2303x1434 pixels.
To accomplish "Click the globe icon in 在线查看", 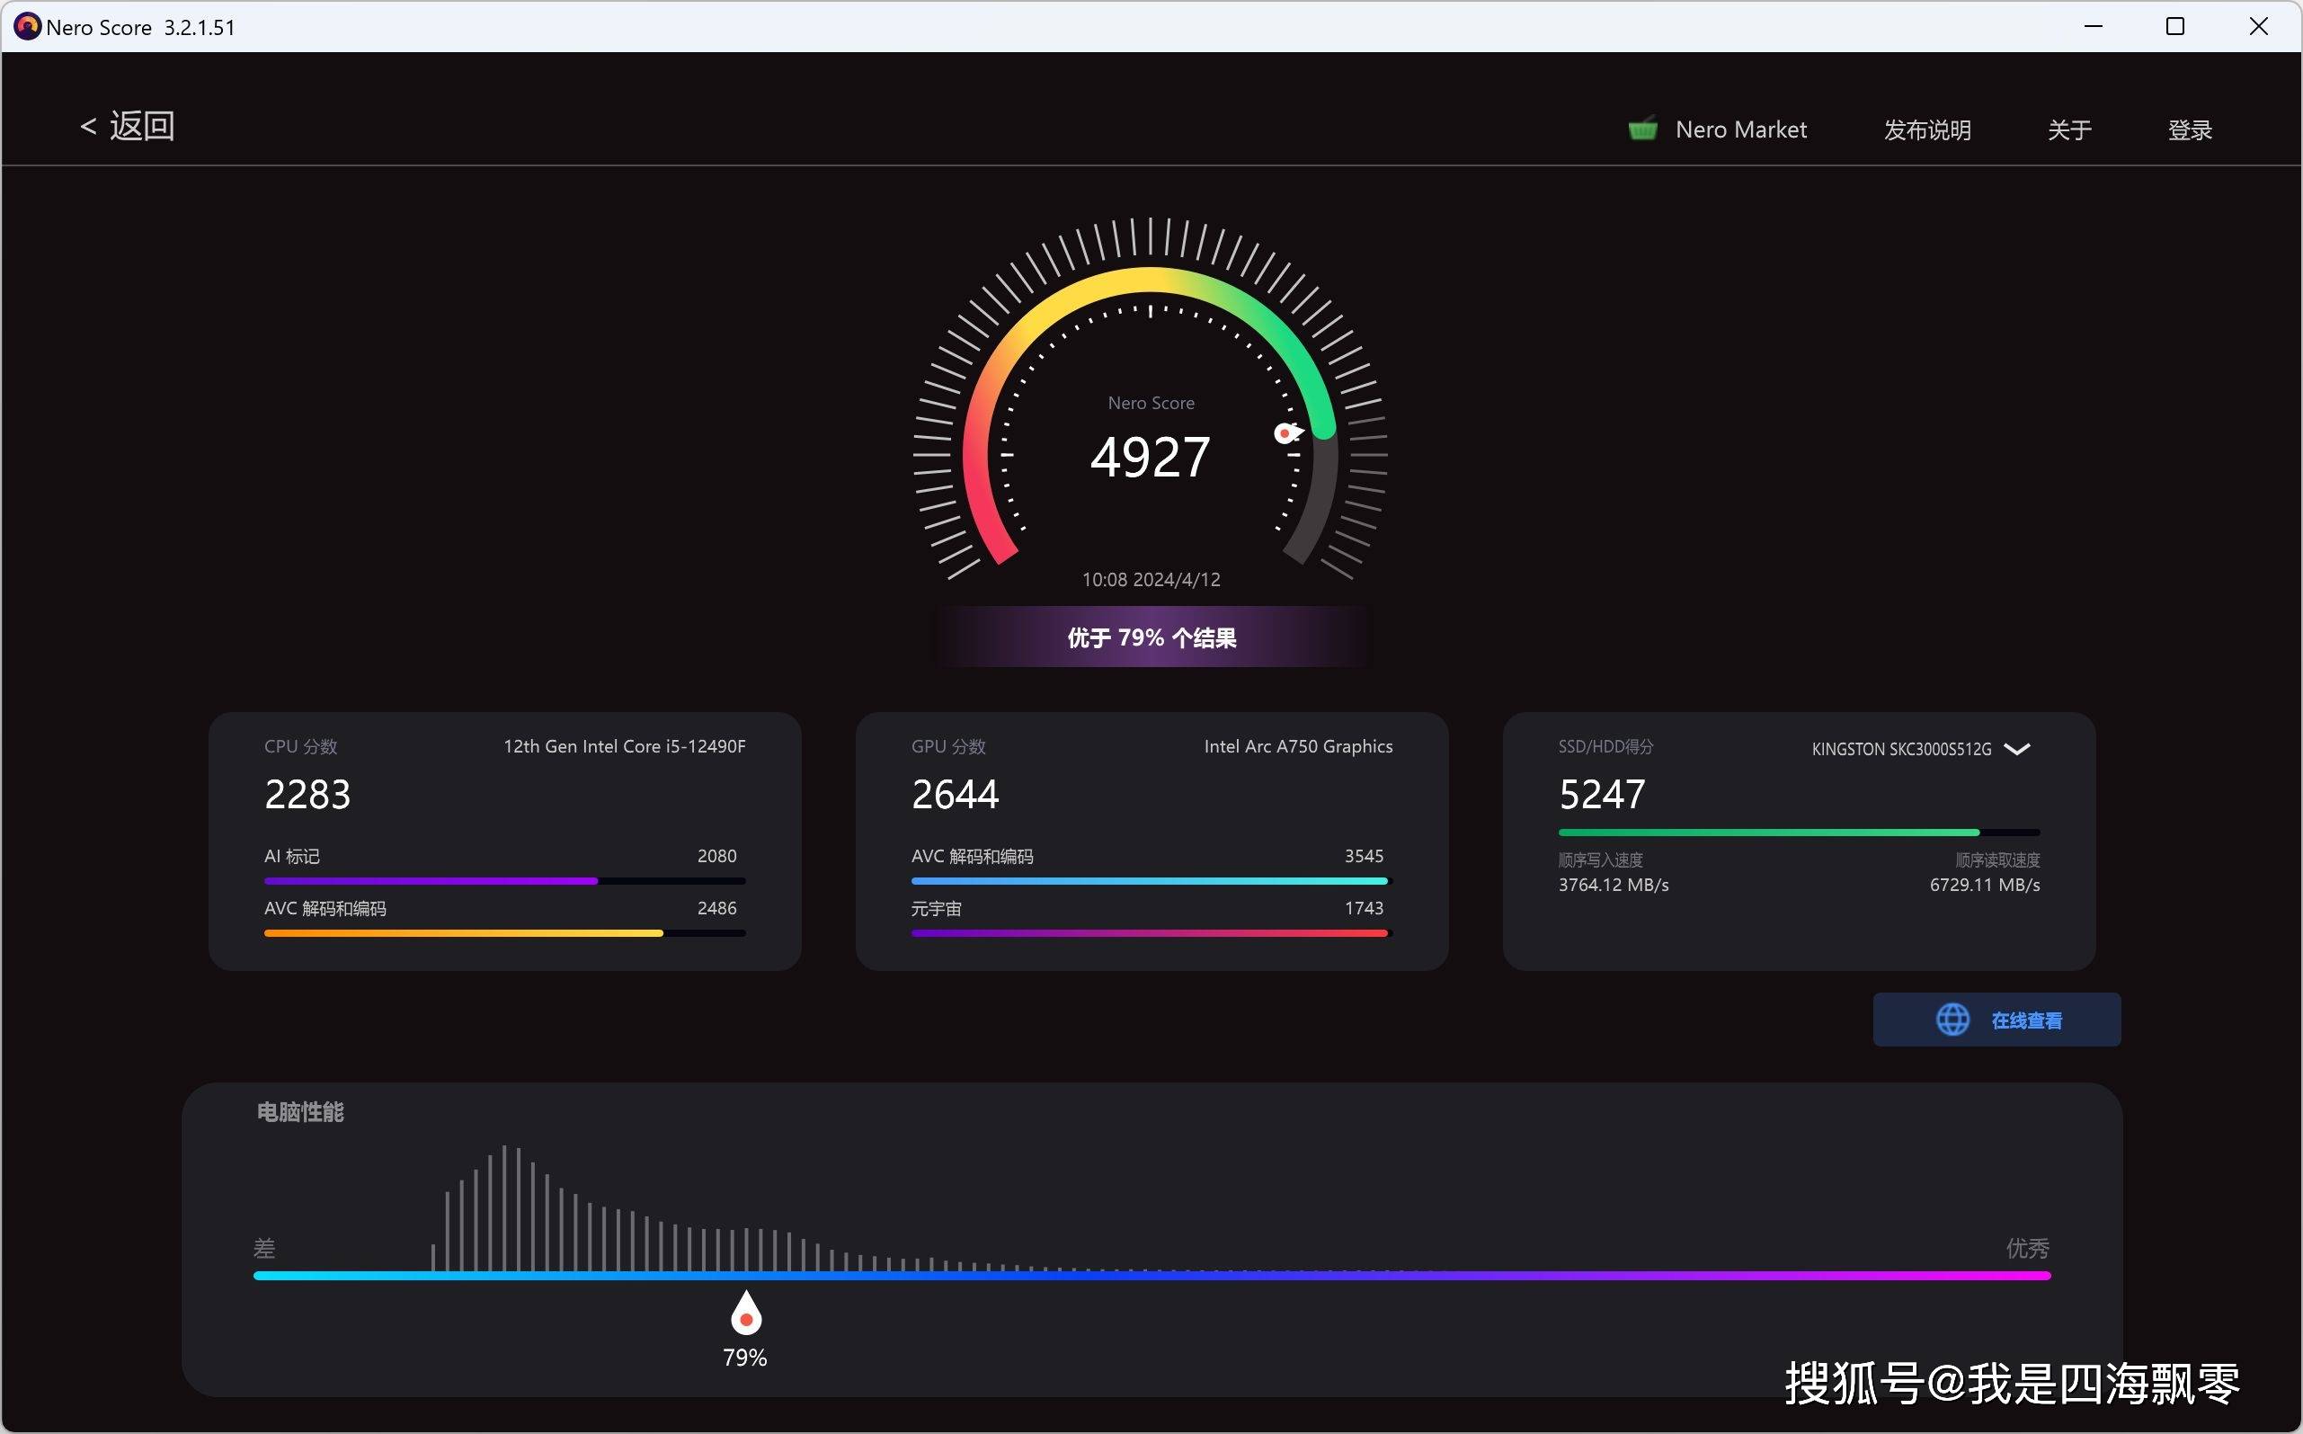I will tap(1952, 1020).
